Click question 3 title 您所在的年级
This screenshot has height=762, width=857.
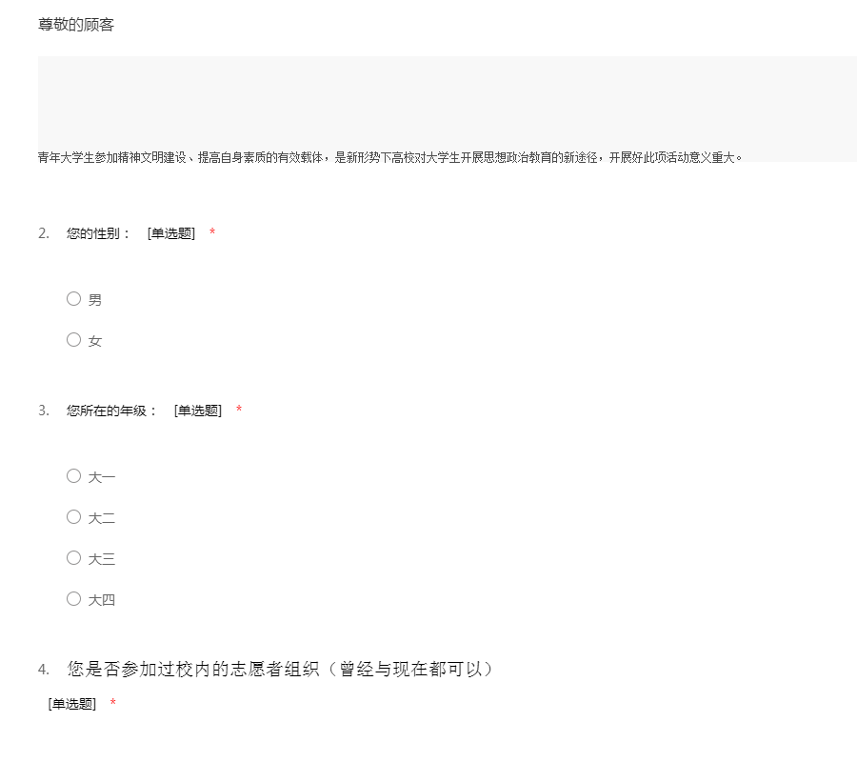(x=112, y=411)
